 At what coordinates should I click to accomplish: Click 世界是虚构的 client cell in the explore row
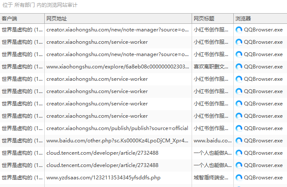point(22,67)
